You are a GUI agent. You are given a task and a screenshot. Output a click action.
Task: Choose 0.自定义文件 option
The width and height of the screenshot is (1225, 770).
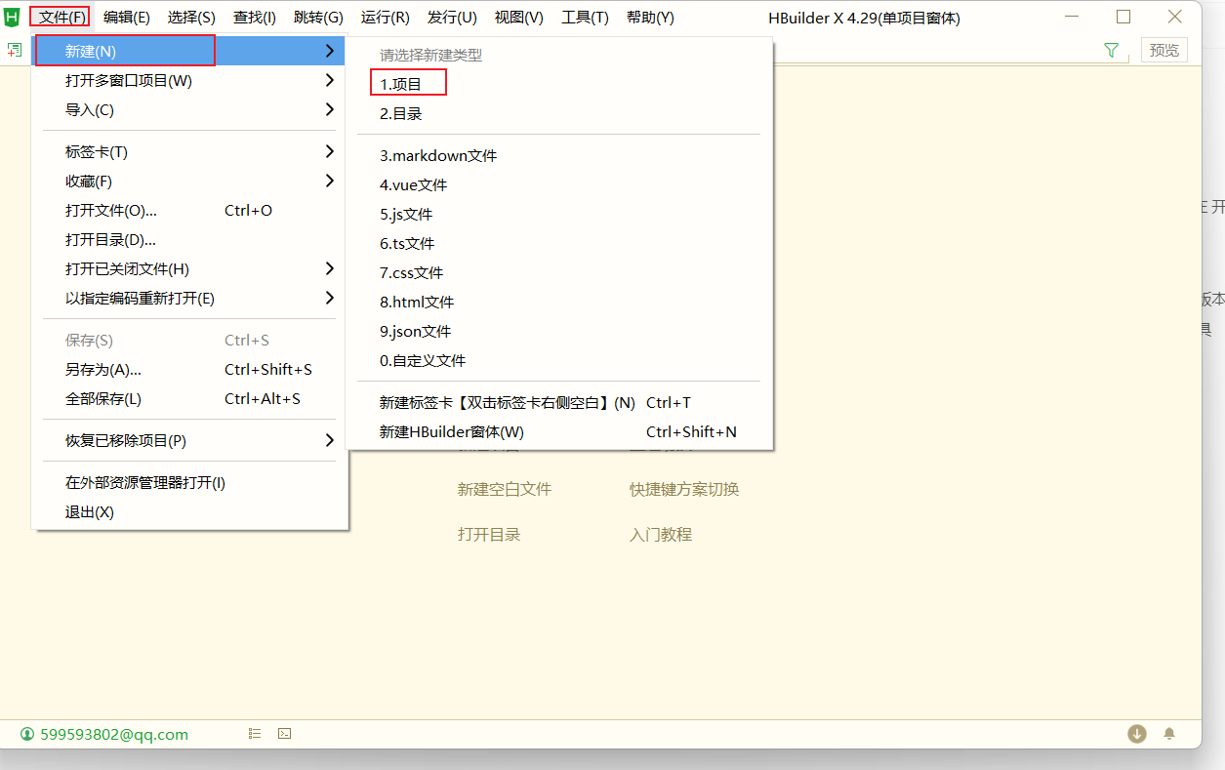click(559, 360)
